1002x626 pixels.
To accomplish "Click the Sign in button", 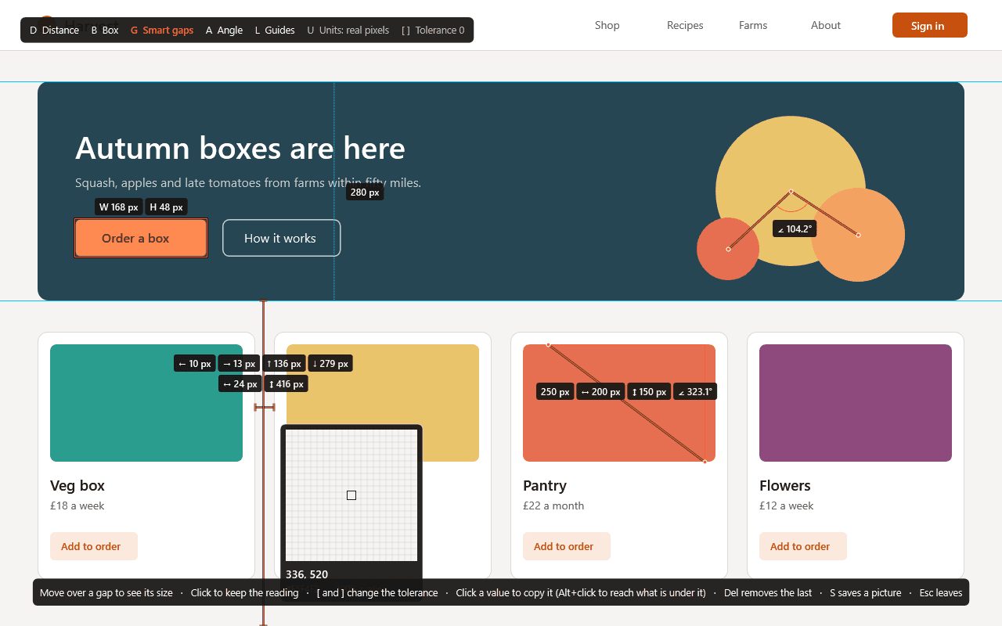I will (930, 25).
